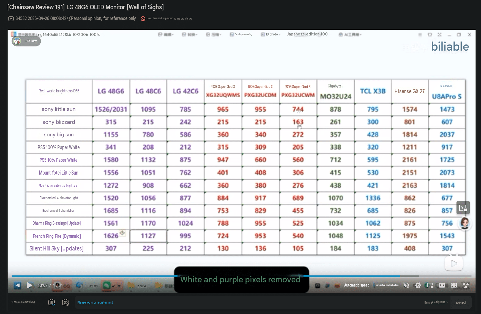Open the floating mini-player side icon
This screenshot has width=481, height=314.
(463, 208)
